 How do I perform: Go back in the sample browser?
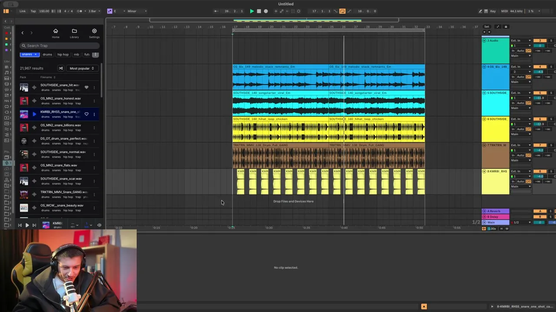point(23,32)
